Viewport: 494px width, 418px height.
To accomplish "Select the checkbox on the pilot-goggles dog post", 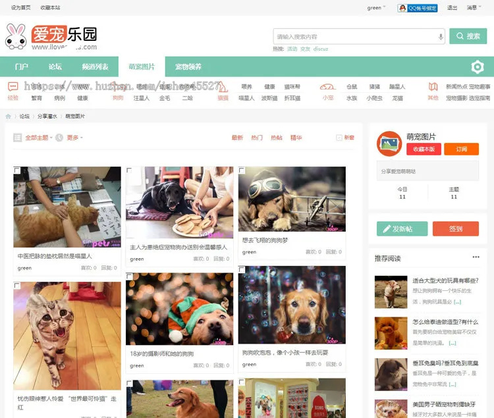I will tap(242, 170).
